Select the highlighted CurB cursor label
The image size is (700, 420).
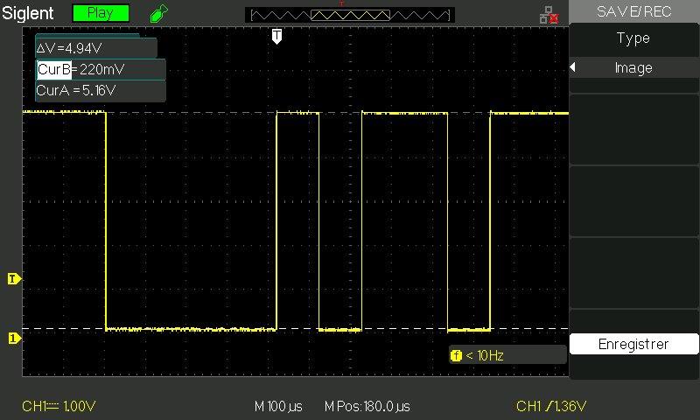point(53,70)
